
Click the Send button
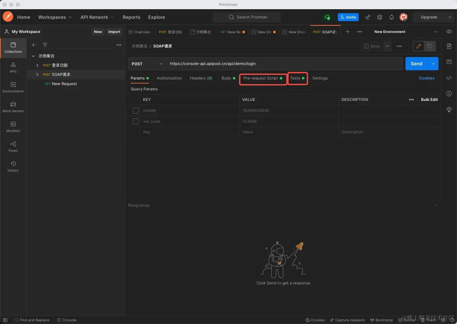416,64
